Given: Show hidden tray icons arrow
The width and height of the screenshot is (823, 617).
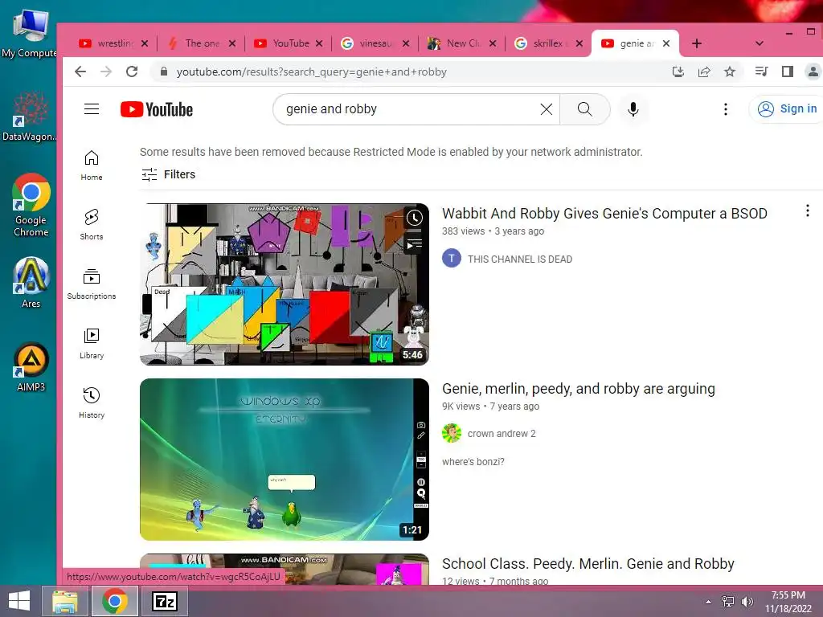Looking at the screenshot, I should coord(709,602).
